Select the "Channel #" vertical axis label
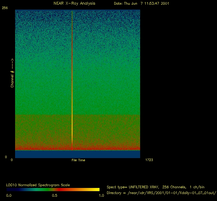Screen dimensions: 217x201 click(x=12, y=73)
